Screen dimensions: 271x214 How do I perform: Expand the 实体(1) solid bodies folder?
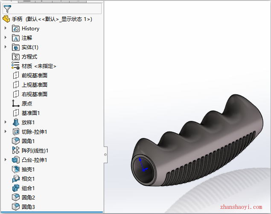click(6, 47)
